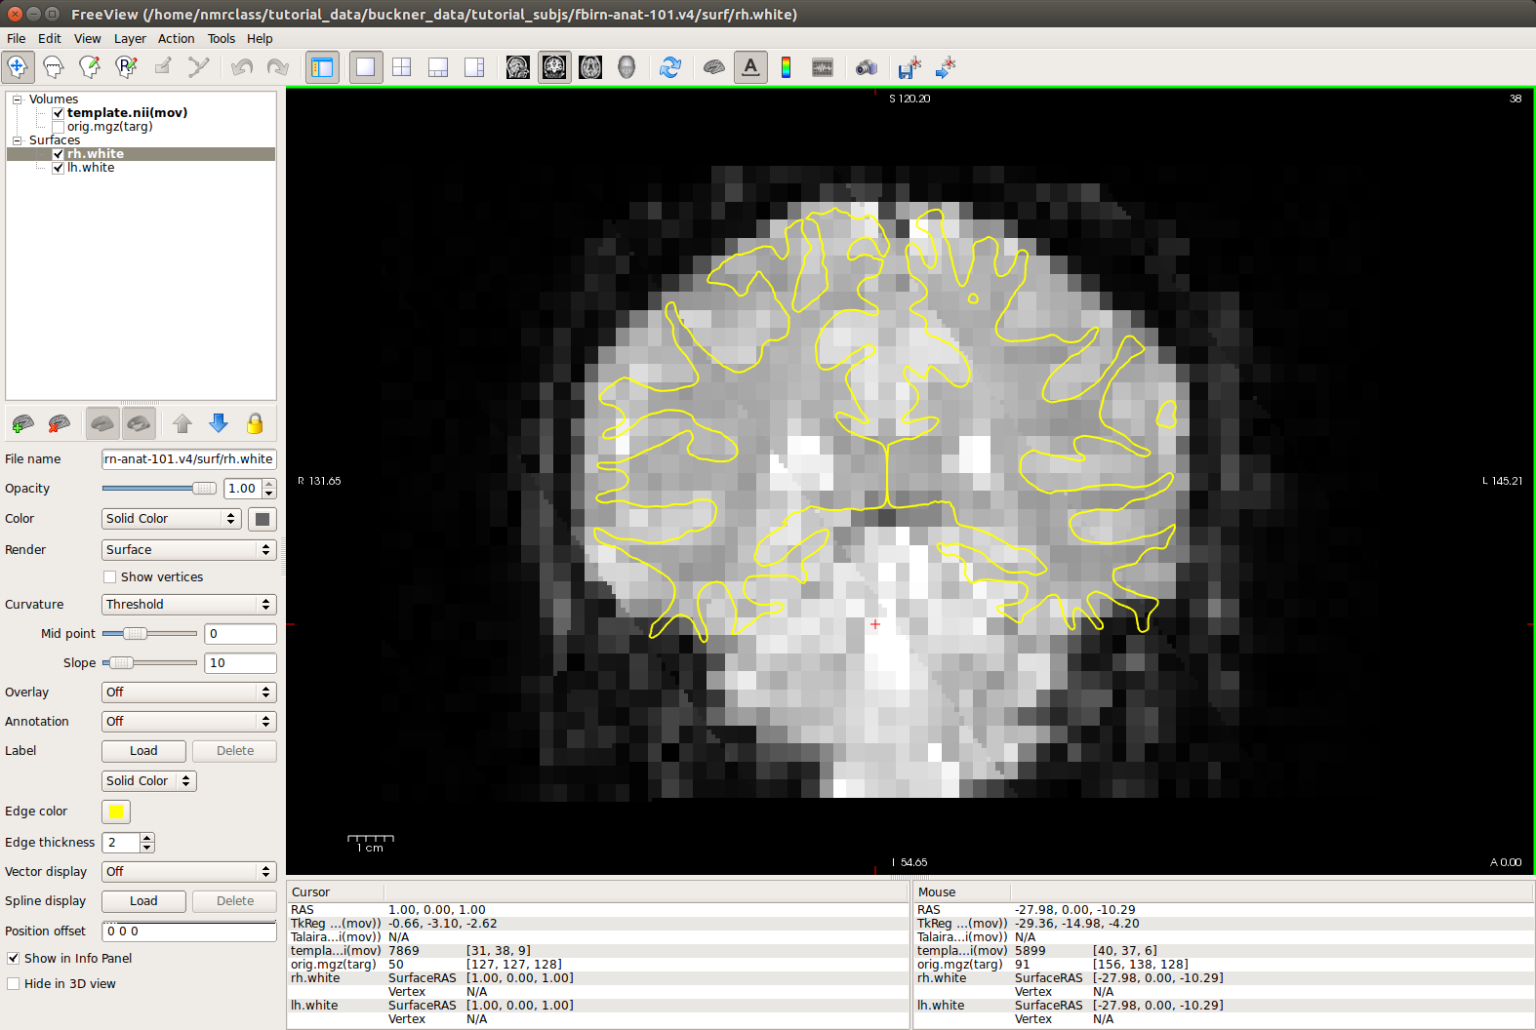Open the Layer menu
Viewport: 1536px width, 1030px height.
pyautogui.click(x=130, y=39)
